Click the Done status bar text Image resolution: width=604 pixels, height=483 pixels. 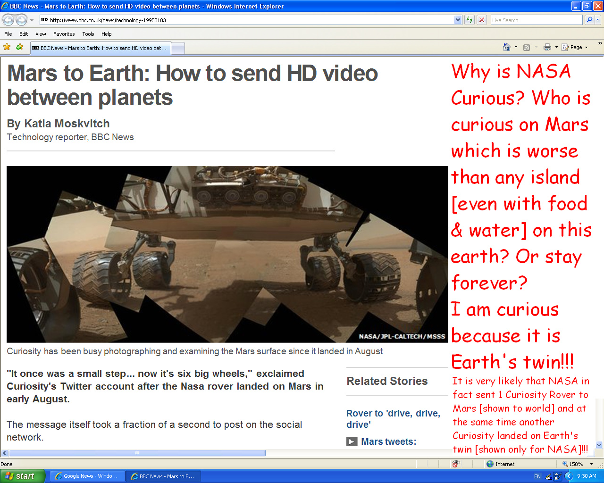point(7,464)
